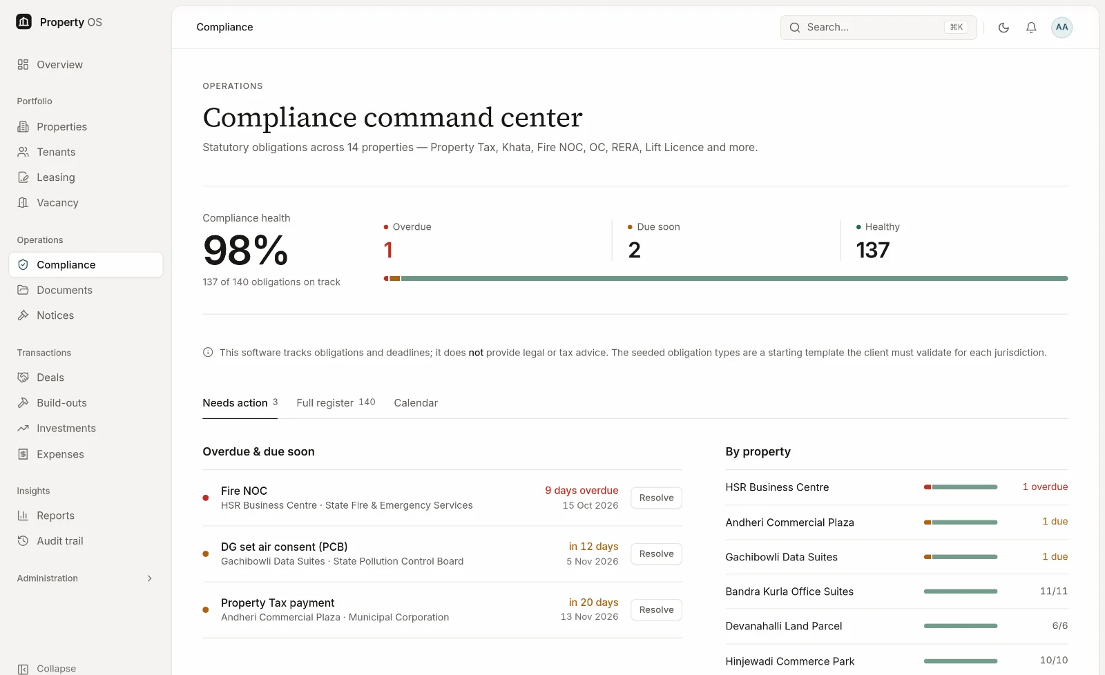Click the Vacancy door icon
The height and width of the screenshot is (675, 1105).
pos(23,203)
